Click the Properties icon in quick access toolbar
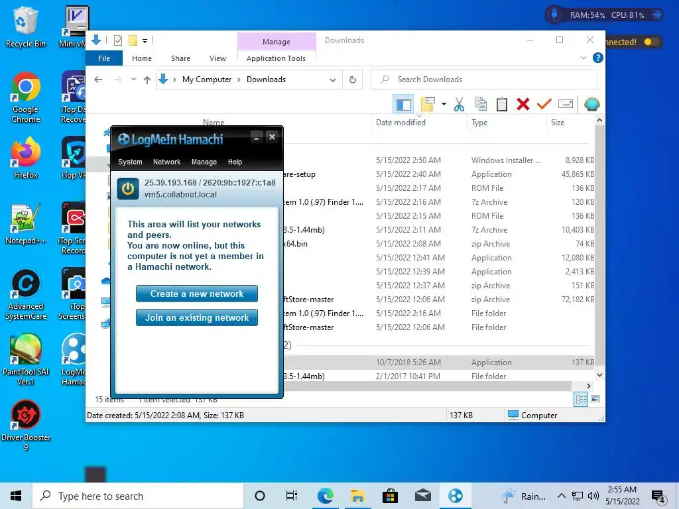Viewport: 679px width, 509px height. [x=118, y=40]
